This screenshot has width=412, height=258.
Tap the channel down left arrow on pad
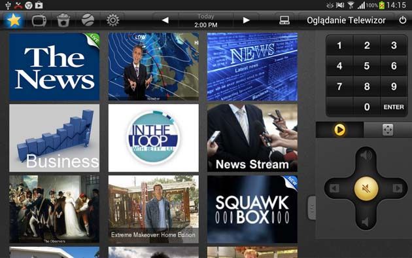[x=334, y=189]
